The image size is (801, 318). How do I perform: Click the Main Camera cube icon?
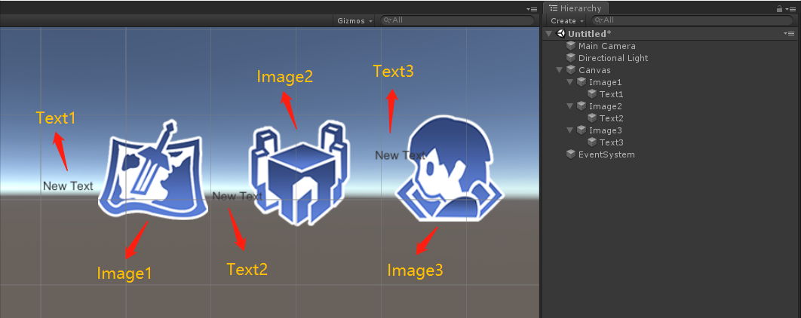coord(571,46)
